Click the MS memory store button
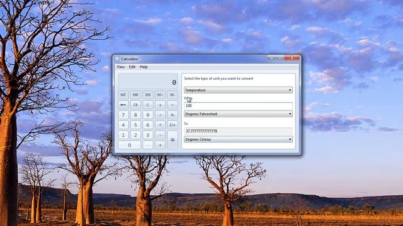 (148, 95)
